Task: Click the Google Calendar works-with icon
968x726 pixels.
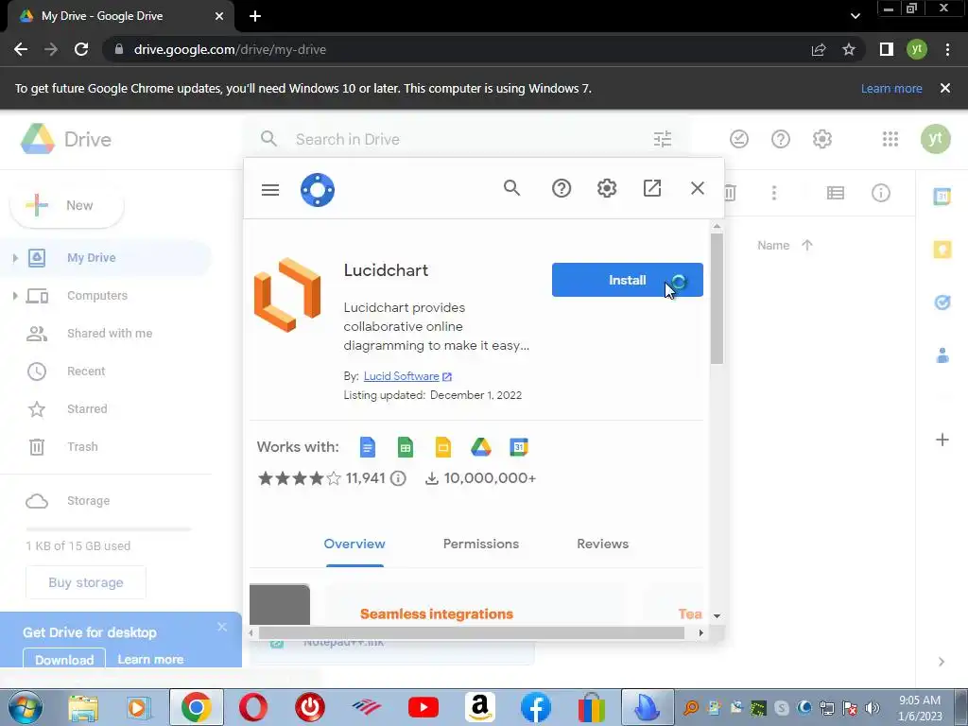Action: coord(519,447)
